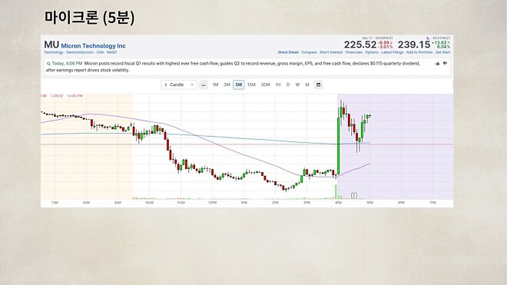Select the 30M interval
The height and width of the screenshot is (285, 507).
pyautogui.click(x=266, y=85)
